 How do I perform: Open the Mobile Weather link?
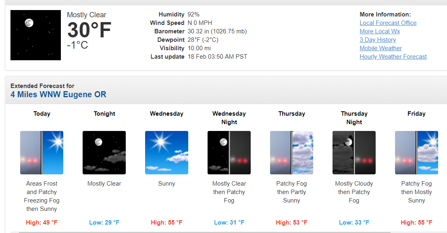coord(380,48)
